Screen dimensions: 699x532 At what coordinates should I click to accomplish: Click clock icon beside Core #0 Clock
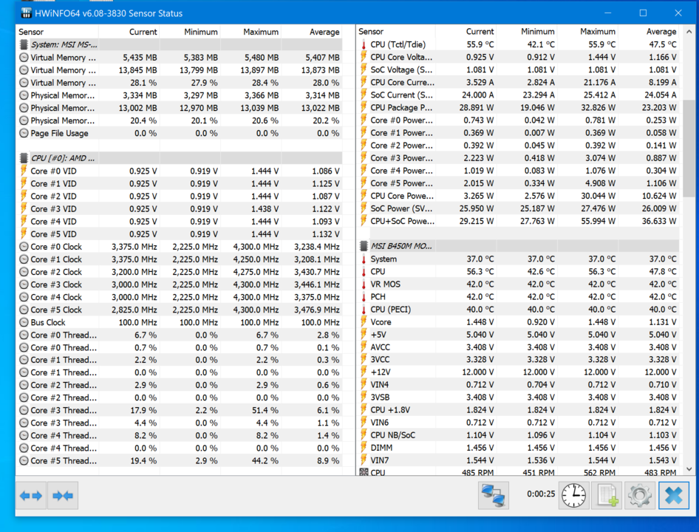[x=24, y=247]
